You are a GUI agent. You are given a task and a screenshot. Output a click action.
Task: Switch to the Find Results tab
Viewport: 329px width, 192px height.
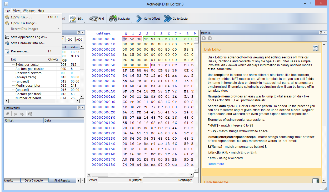[x=62, y=180]
